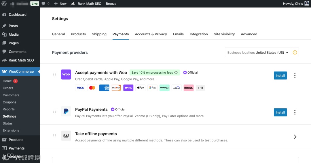The image size is (311, 163).
Task: Switch to the Products settings tab
Action: click(x=78, y=34)
